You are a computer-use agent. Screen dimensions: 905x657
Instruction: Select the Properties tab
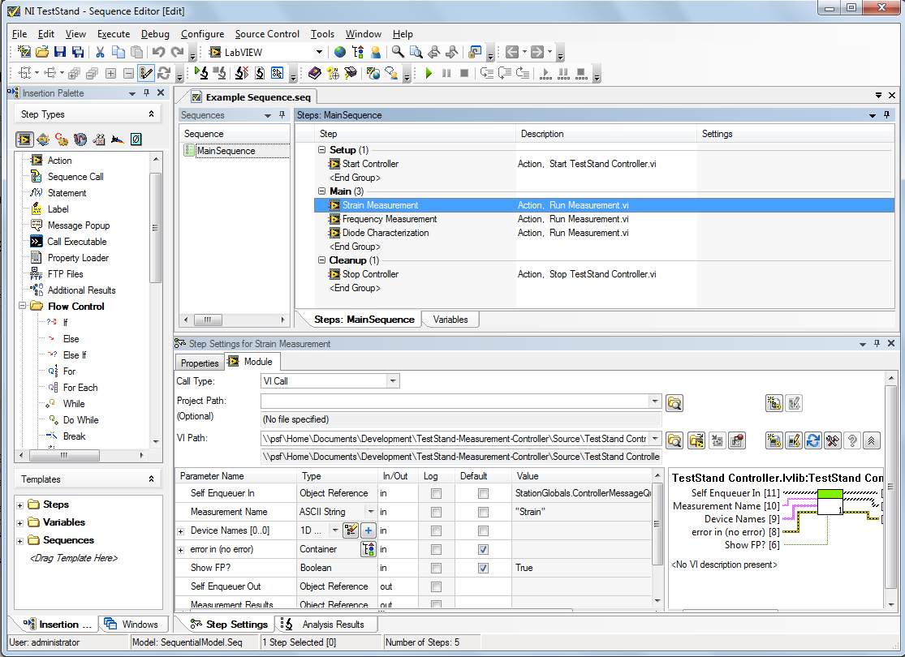pos(200,363)
